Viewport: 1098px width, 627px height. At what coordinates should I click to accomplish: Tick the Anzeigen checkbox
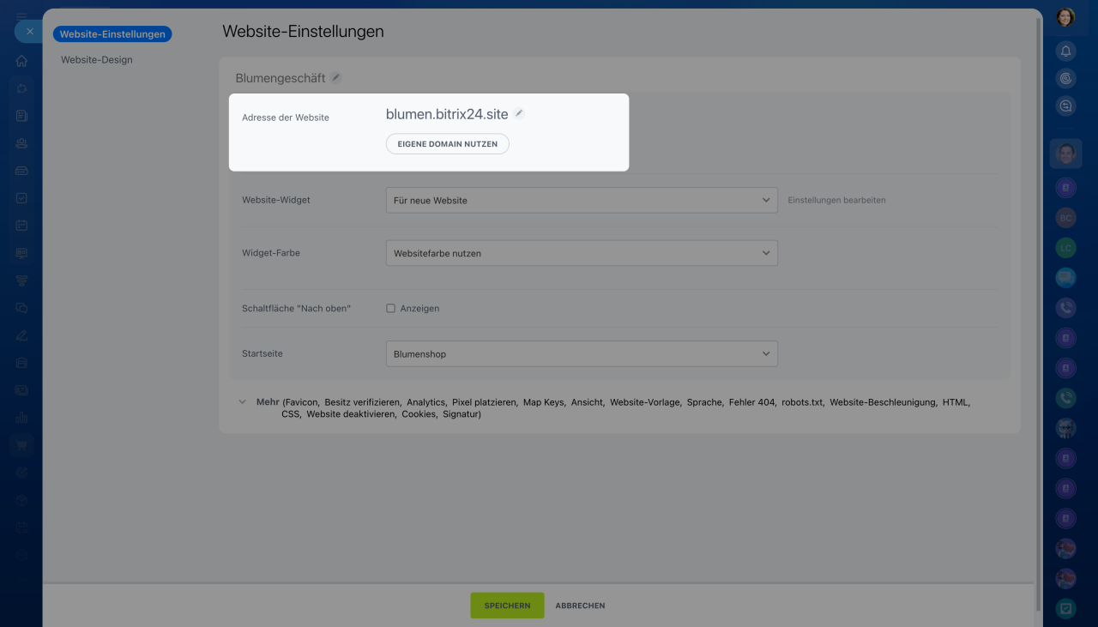[x=390, y=308]
